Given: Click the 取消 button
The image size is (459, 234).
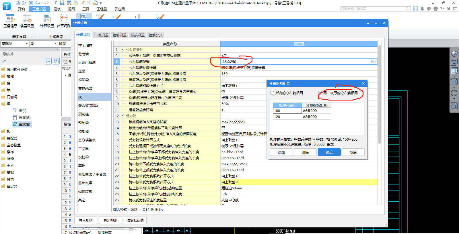Looking at the screenshot, I should pyautogui.click(x=353, y=152).
